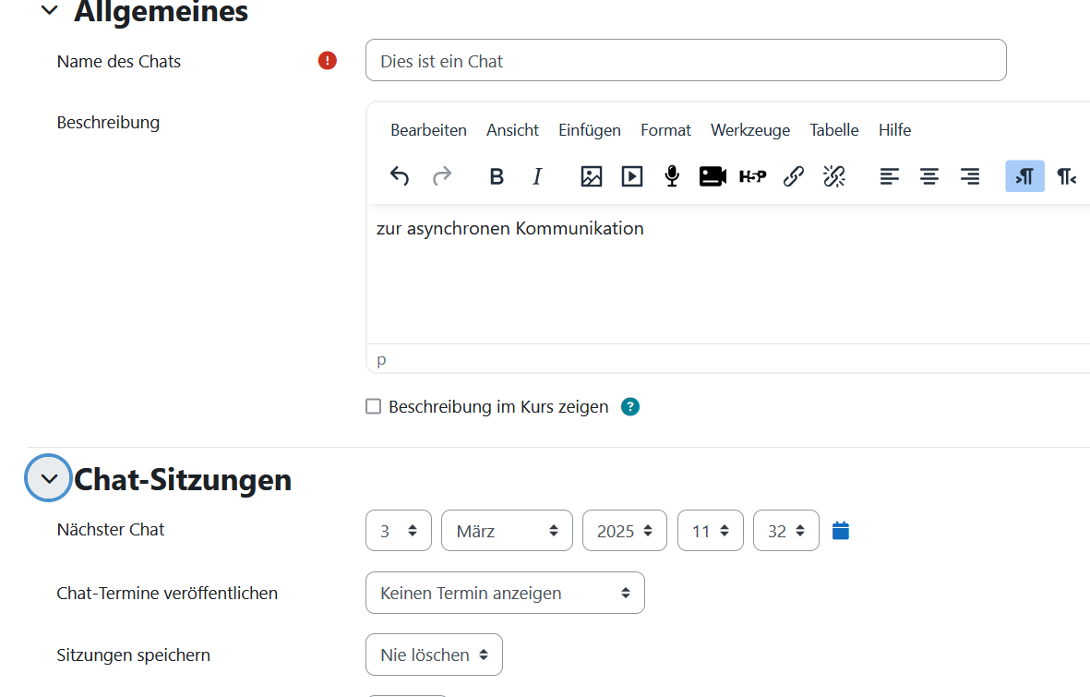The width and height of the screenshot is (1090, 697).
Task: Insert an image via toolbar icon
Action: coord(591,176)
